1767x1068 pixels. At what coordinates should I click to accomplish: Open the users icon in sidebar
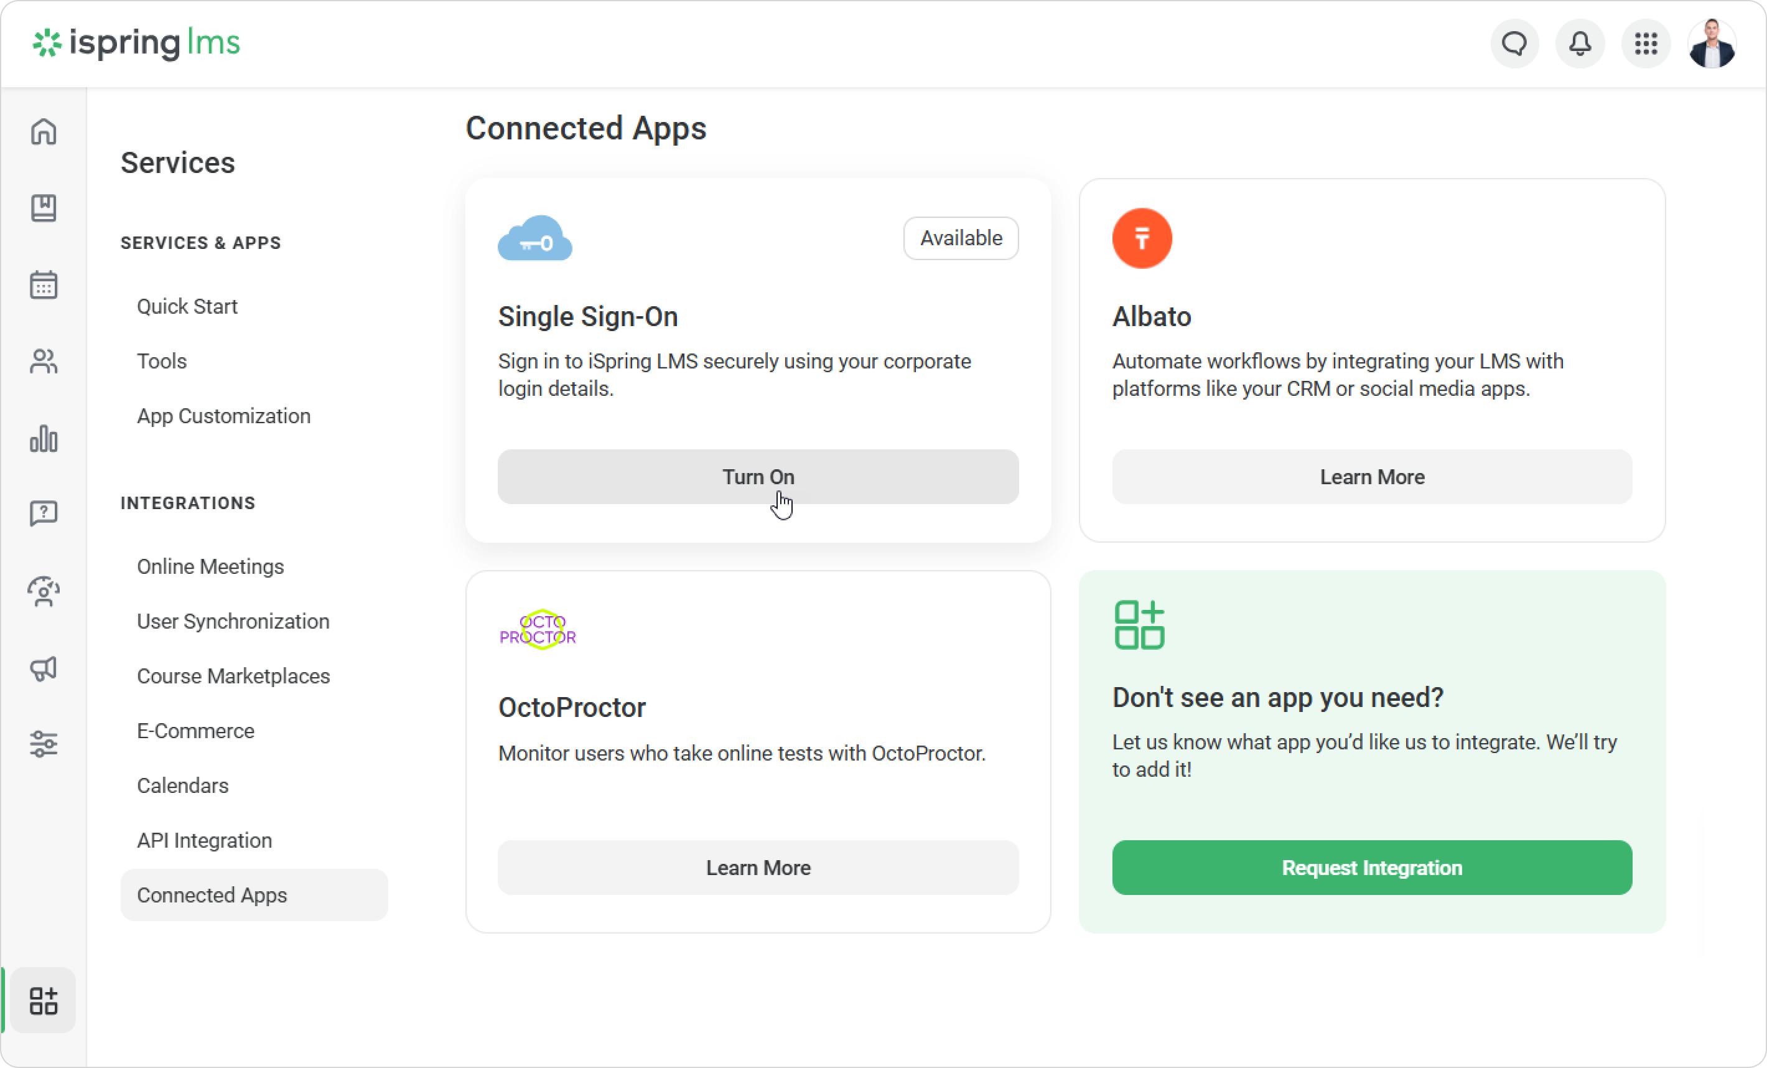[44, 362]
